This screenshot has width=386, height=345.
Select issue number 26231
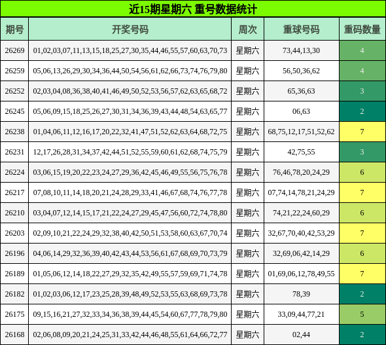pos(14,152)
